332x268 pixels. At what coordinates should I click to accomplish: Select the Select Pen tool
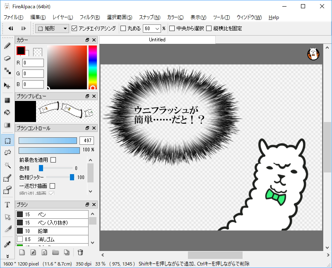click(x=7, y=178)
